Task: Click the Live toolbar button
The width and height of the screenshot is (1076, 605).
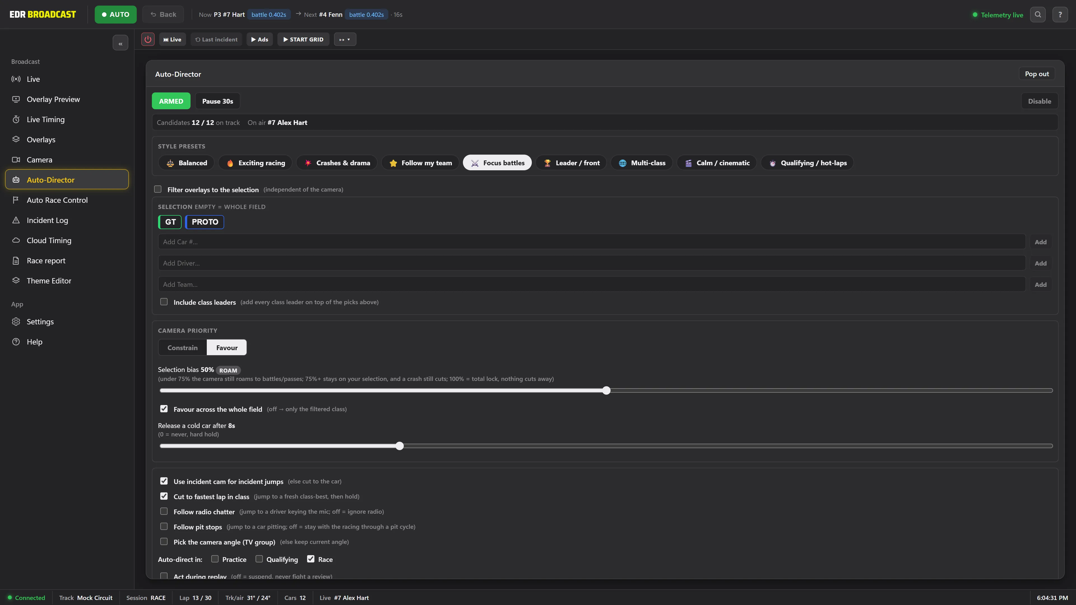Action: coord(173,39)
